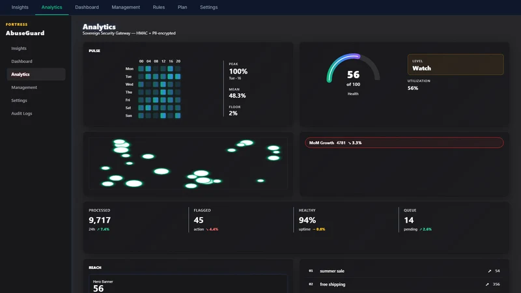Open Settings in the left sidebar
Viewport: 521px width, 293px height.
[x=36, y=100]
